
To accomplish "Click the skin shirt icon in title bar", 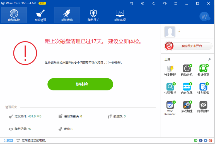I will pyautogui.click(x=165, y=3).
